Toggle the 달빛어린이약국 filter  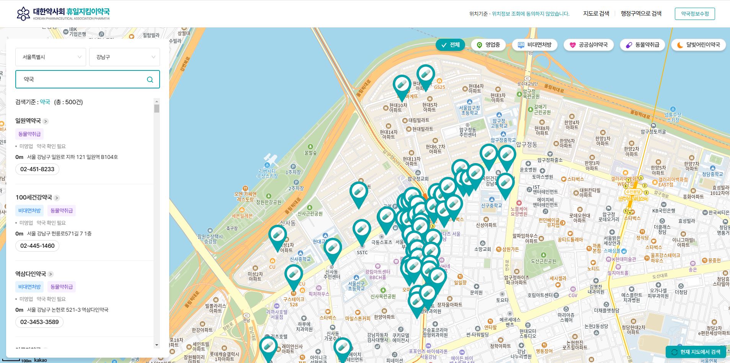[698, 45]
